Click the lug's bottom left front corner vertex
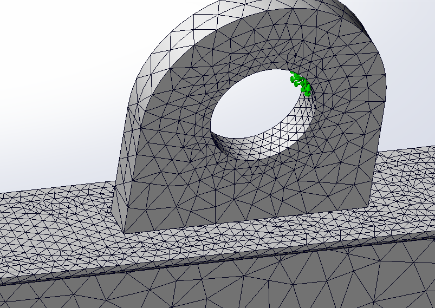This screenshot has height=308, width=435. [x=124, y=233]
